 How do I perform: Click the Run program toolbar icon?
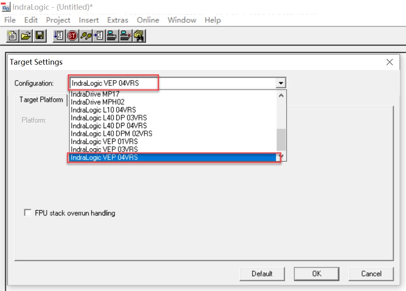[x=59, y=36]
